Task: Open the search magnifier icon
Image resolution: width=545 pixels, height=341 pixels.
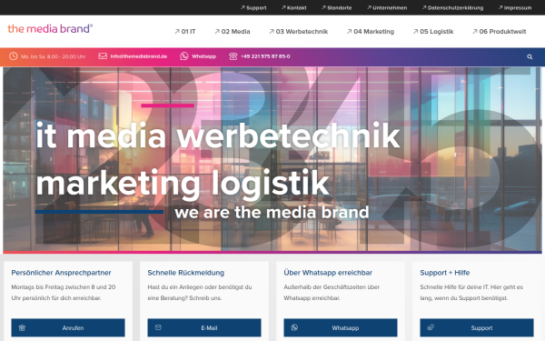Action: tap(530, 56)
